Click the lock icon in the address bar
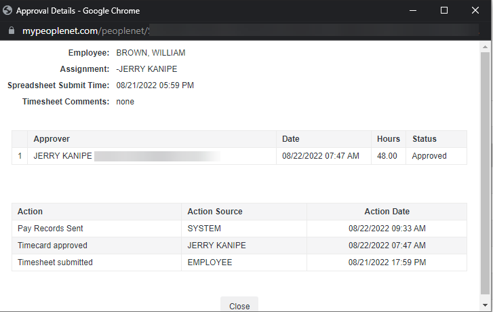The image size is (493, 312). (10, 31)
